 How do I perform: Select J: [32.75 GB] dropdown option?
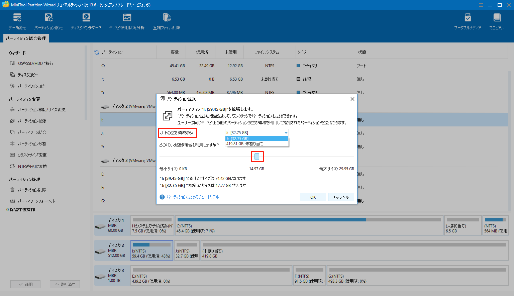pyautogui.click(x=256, y=138)
